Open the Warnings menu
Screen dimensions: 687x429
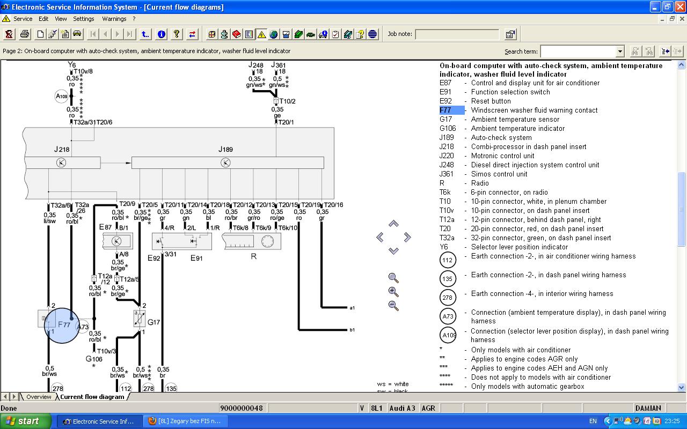114,19
